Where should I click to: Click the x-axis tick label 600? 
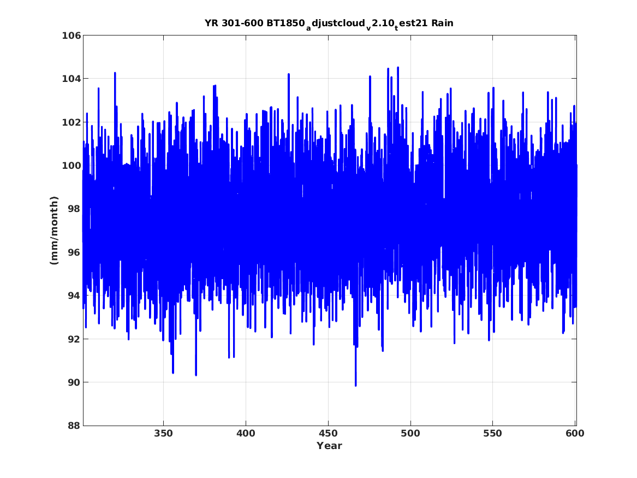575,434
